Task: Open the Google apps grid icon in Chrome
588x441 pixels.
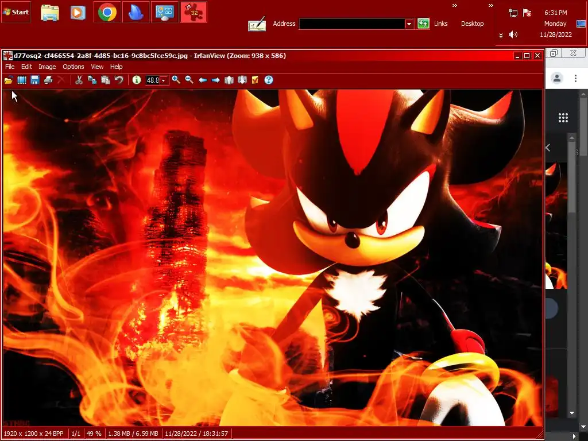Action: coord(563,118)
